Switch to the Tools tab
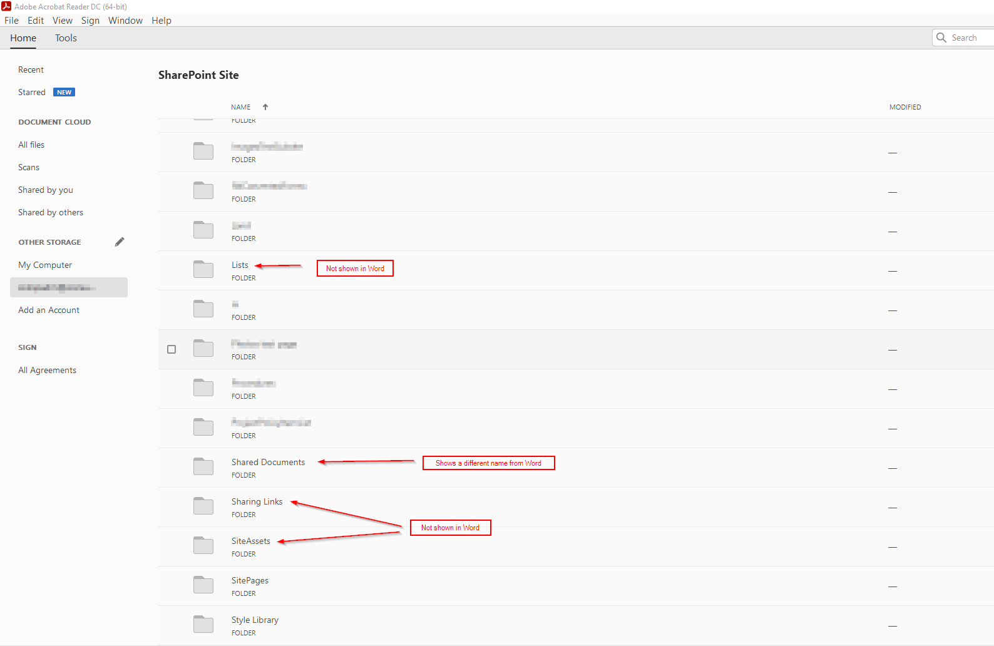Screen dimensions: 994x646 tap(66, 38)
